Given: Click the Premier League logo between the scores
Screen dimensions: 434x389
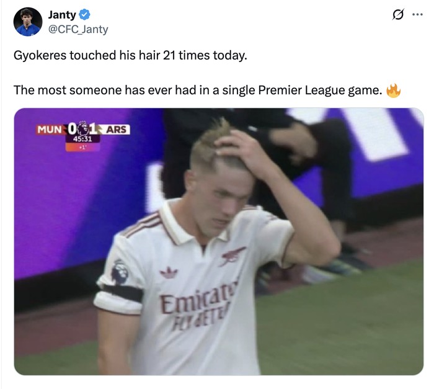Looking at the screenshot, I should pyautogui.click(x=83, y=128).
